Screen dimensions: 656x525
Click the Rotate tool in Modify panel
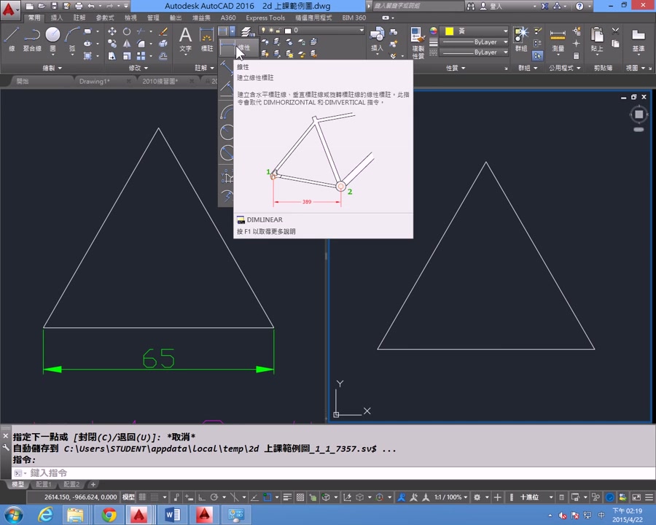tap(127, 31)
